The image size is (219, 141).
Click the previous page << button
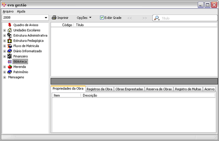(130, 18)
